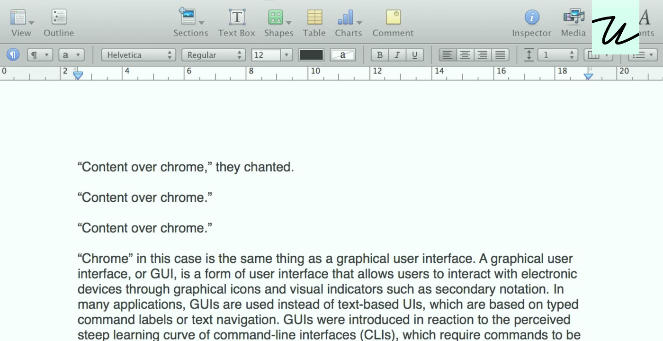Screen dimensions: 663x341
Task: Open the Media browser
Action: tap(573, 23)
